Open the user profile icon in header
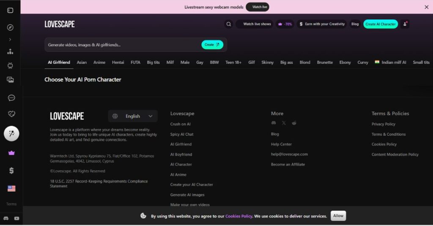The image size is (433, 226). (x=405, y=24)
